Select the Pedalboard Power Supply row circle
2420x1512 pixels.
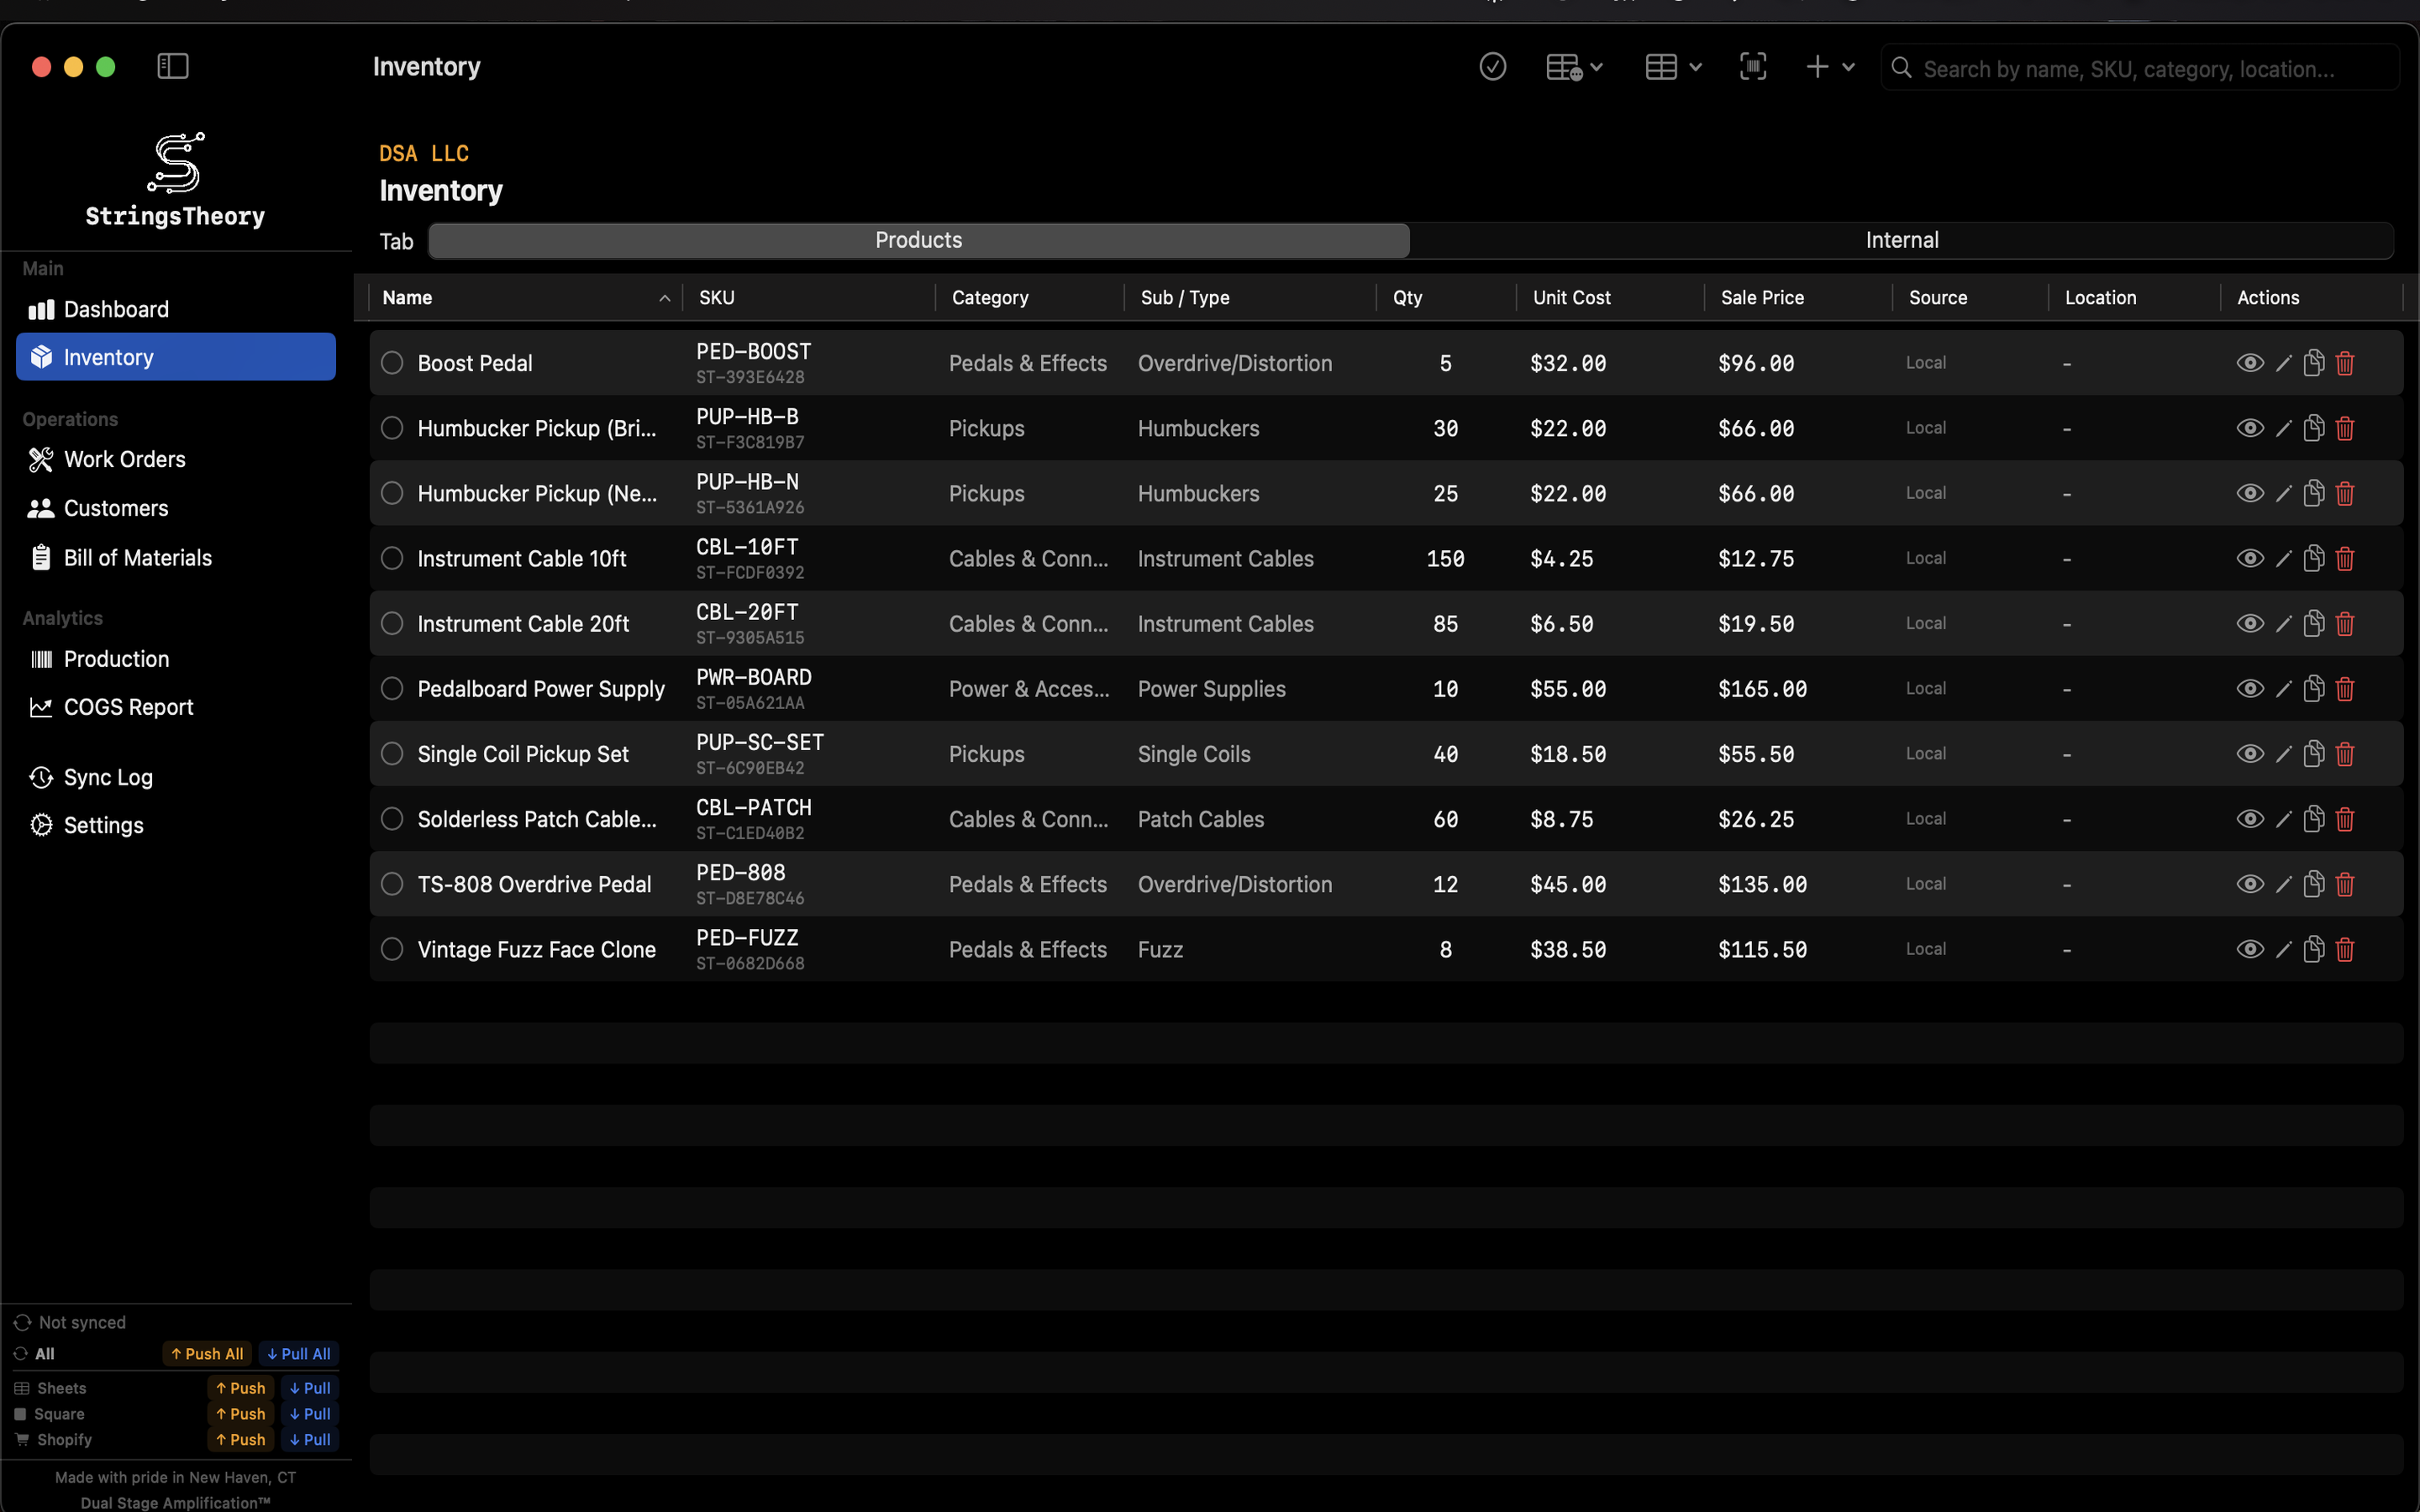(392, 688)
